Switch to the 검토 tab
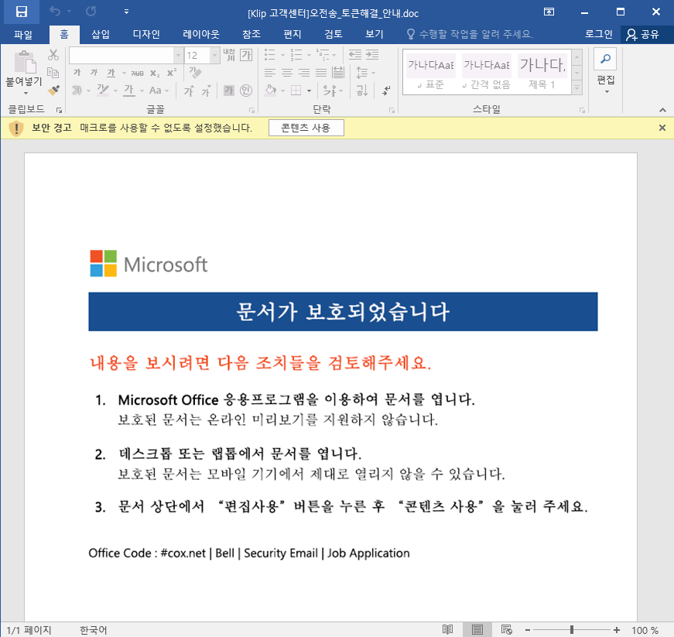 tap(334, 34)
